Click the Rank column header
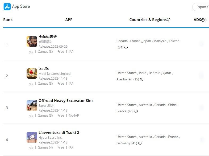Viewport: 209px width, 156px height. (x=8, y=20)
